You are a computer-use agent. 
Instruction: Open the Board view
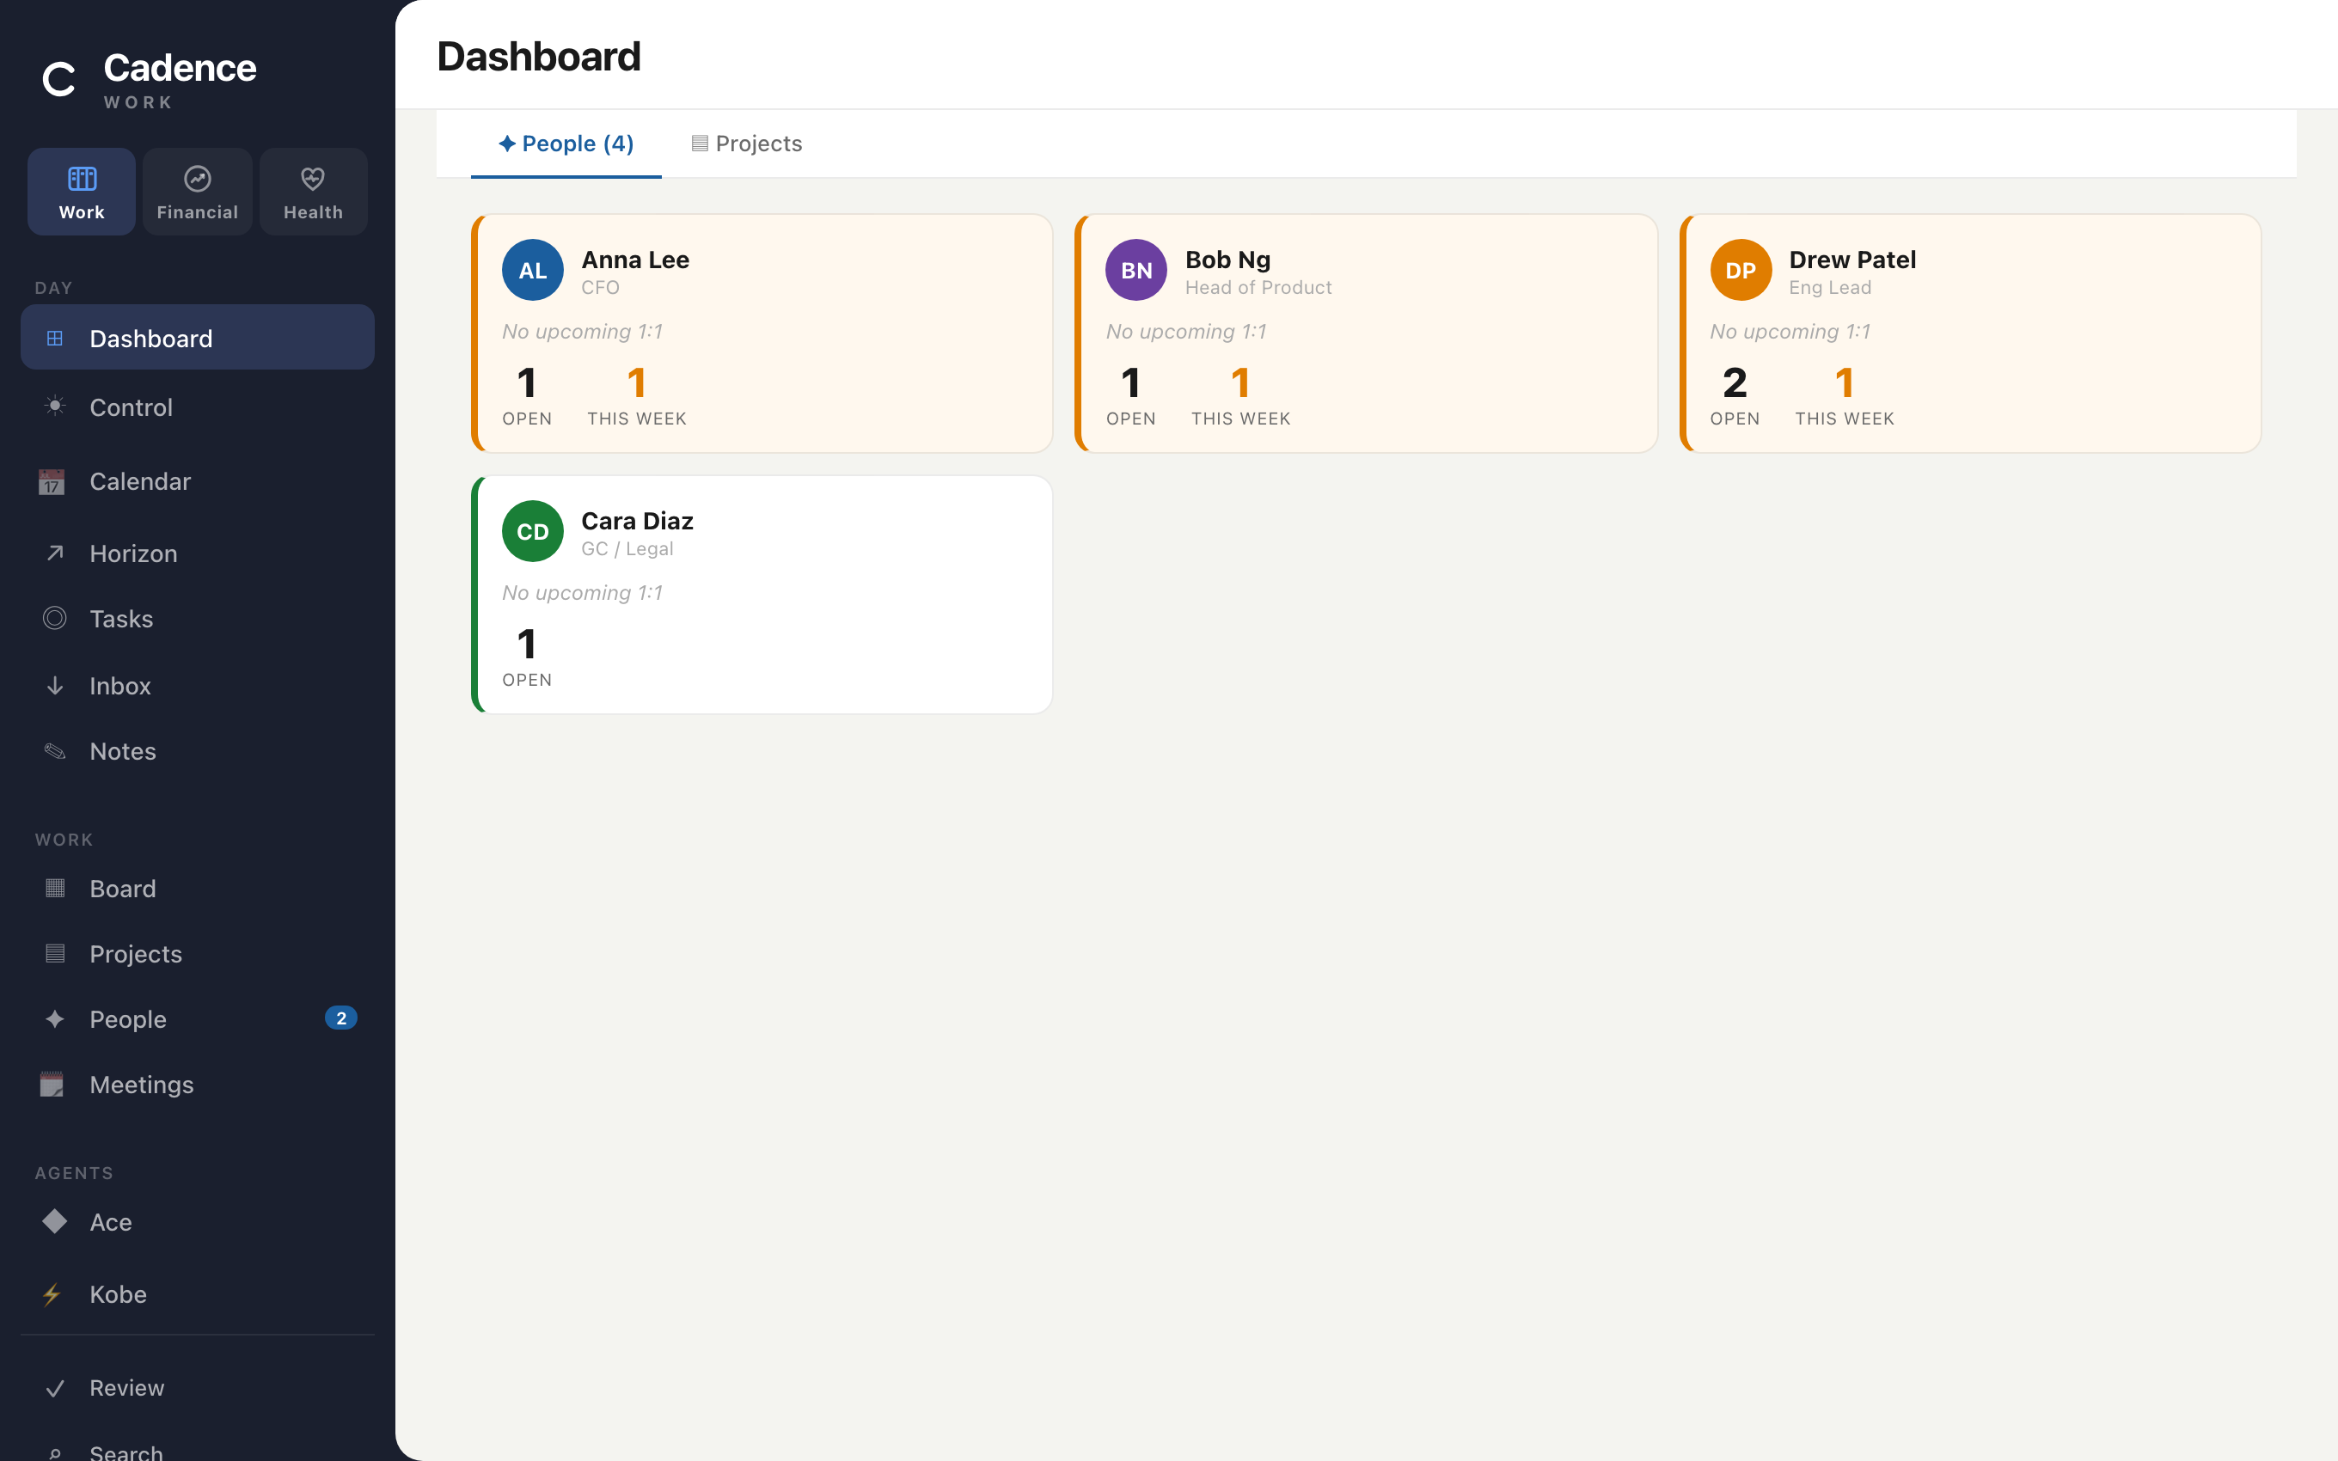pos(197,888)
